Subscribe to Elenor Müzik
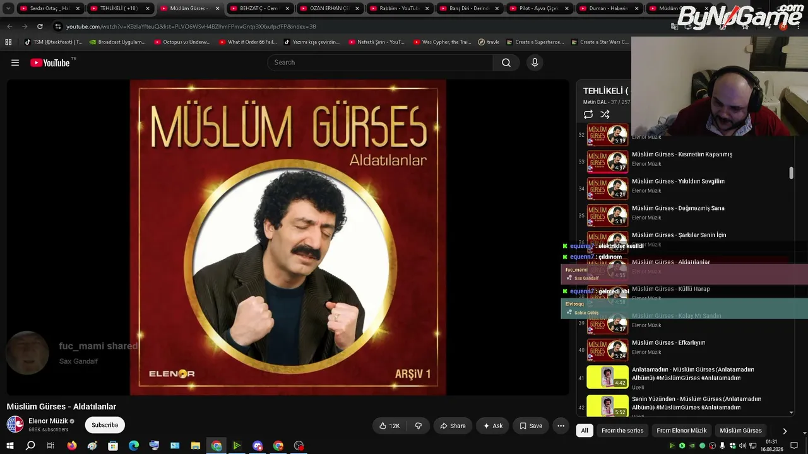808x454 pixels. pyautogui.click(x=105, y=425)
